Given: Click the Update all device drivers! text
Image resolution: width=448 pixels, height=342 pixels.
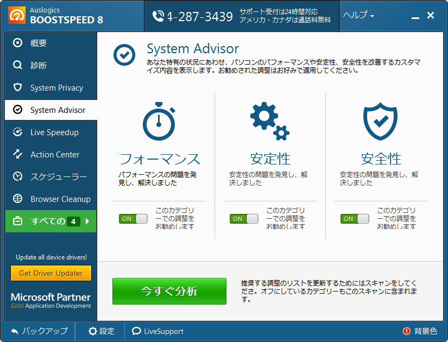Looking at the screenshot, I should pos(51,257).
